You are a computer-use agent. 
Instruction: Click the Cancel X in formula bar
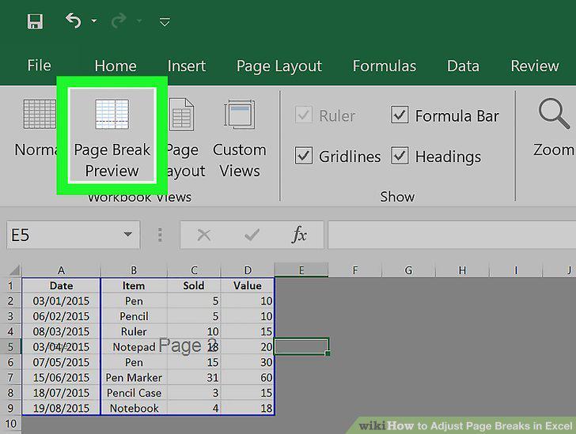point(204,235)
